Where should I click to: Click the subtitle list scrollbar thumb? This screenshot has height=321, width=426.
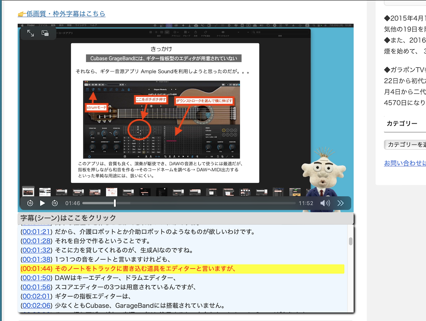351,241
